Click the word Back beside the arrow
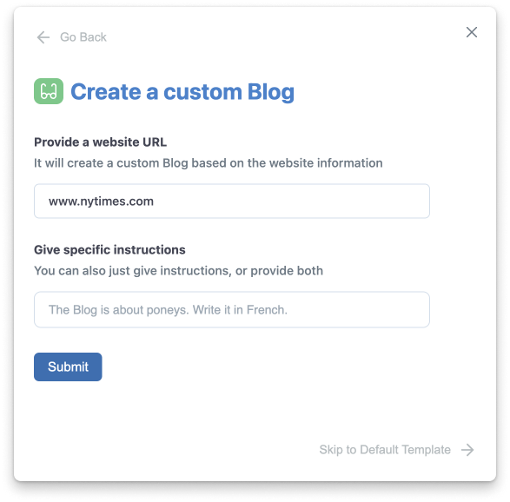Image resolution: width=510 pixels, height=502 pixels. coord(93,37)
